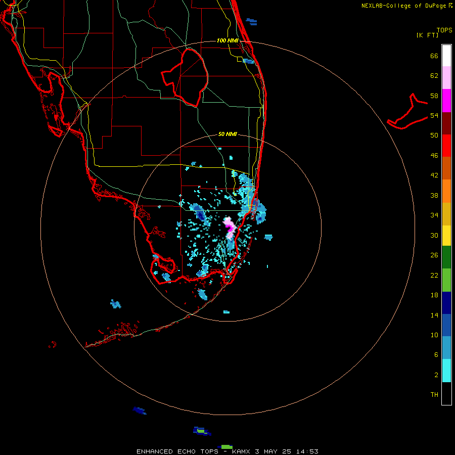Click the 66 legend value

(x=434, y=56)
